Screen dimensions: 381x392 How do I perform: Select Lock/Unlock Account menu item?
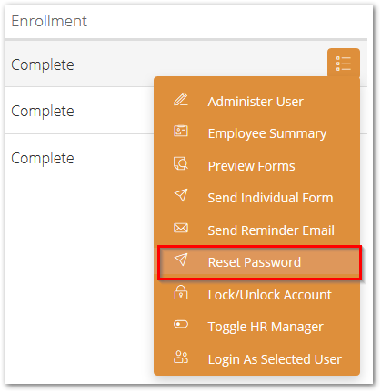click(x=270, y=295)
